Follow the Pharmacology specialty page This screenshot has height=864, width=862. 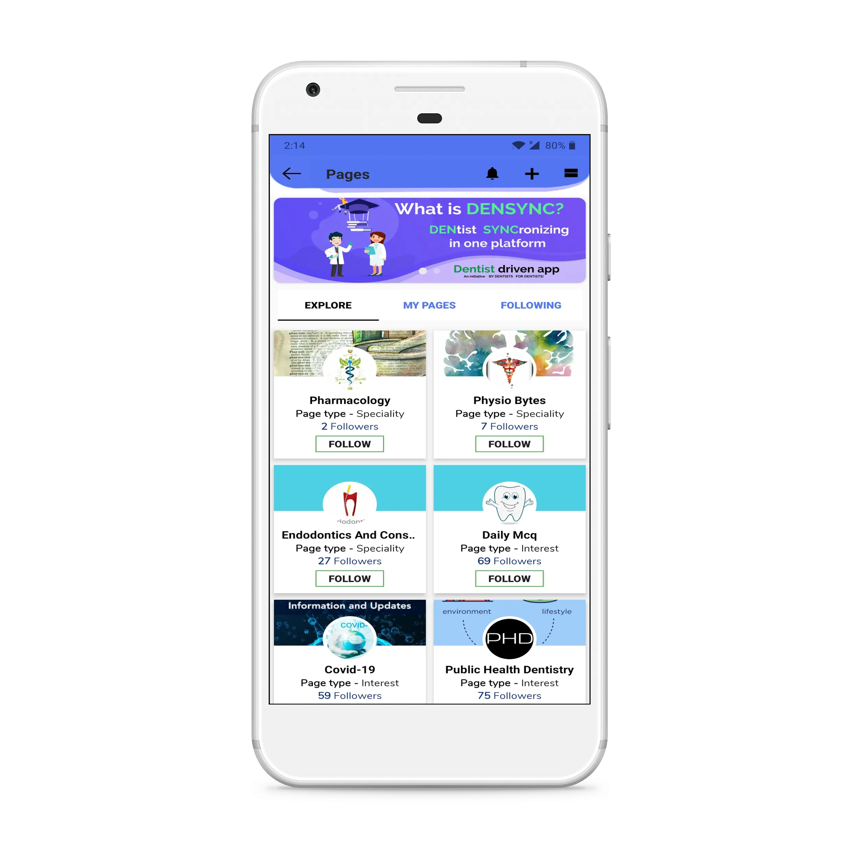(x=350, y=443)
